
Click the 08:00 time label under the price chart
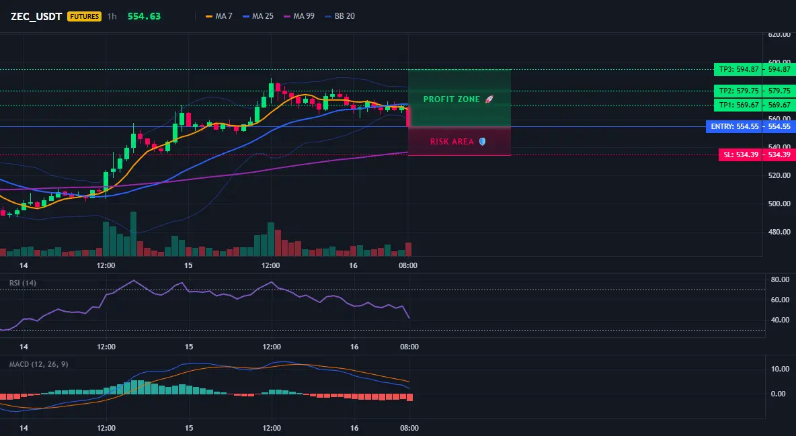click(408, 265)
